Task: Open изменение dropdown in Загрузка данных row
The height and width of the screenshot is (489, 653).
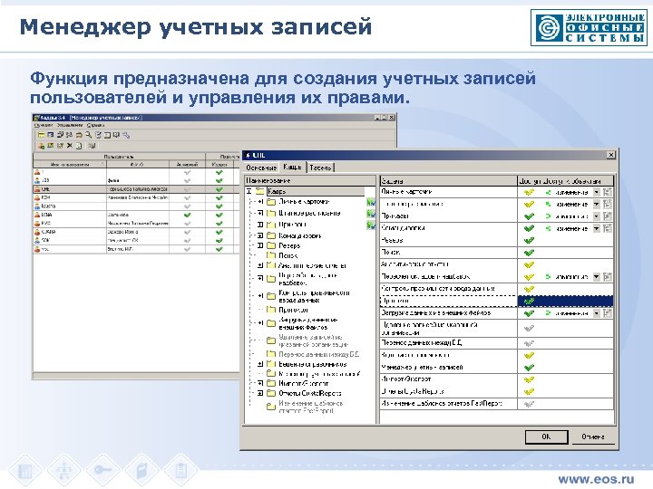Action: pos(597,313)
